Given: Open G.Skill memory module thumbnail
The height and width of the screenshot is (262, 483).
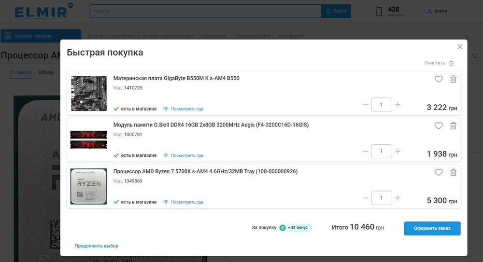Looking at the screenshot, I should 89,140.
